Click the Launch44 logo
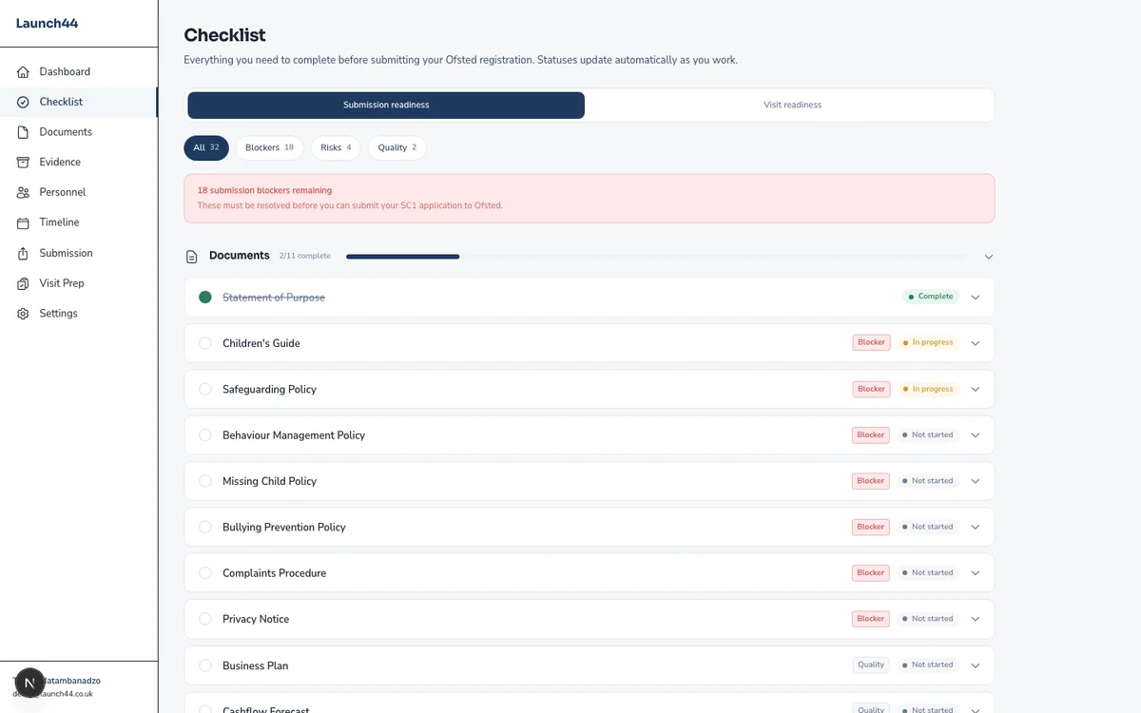Screen dimensions: 1141x713 [47, 23]
